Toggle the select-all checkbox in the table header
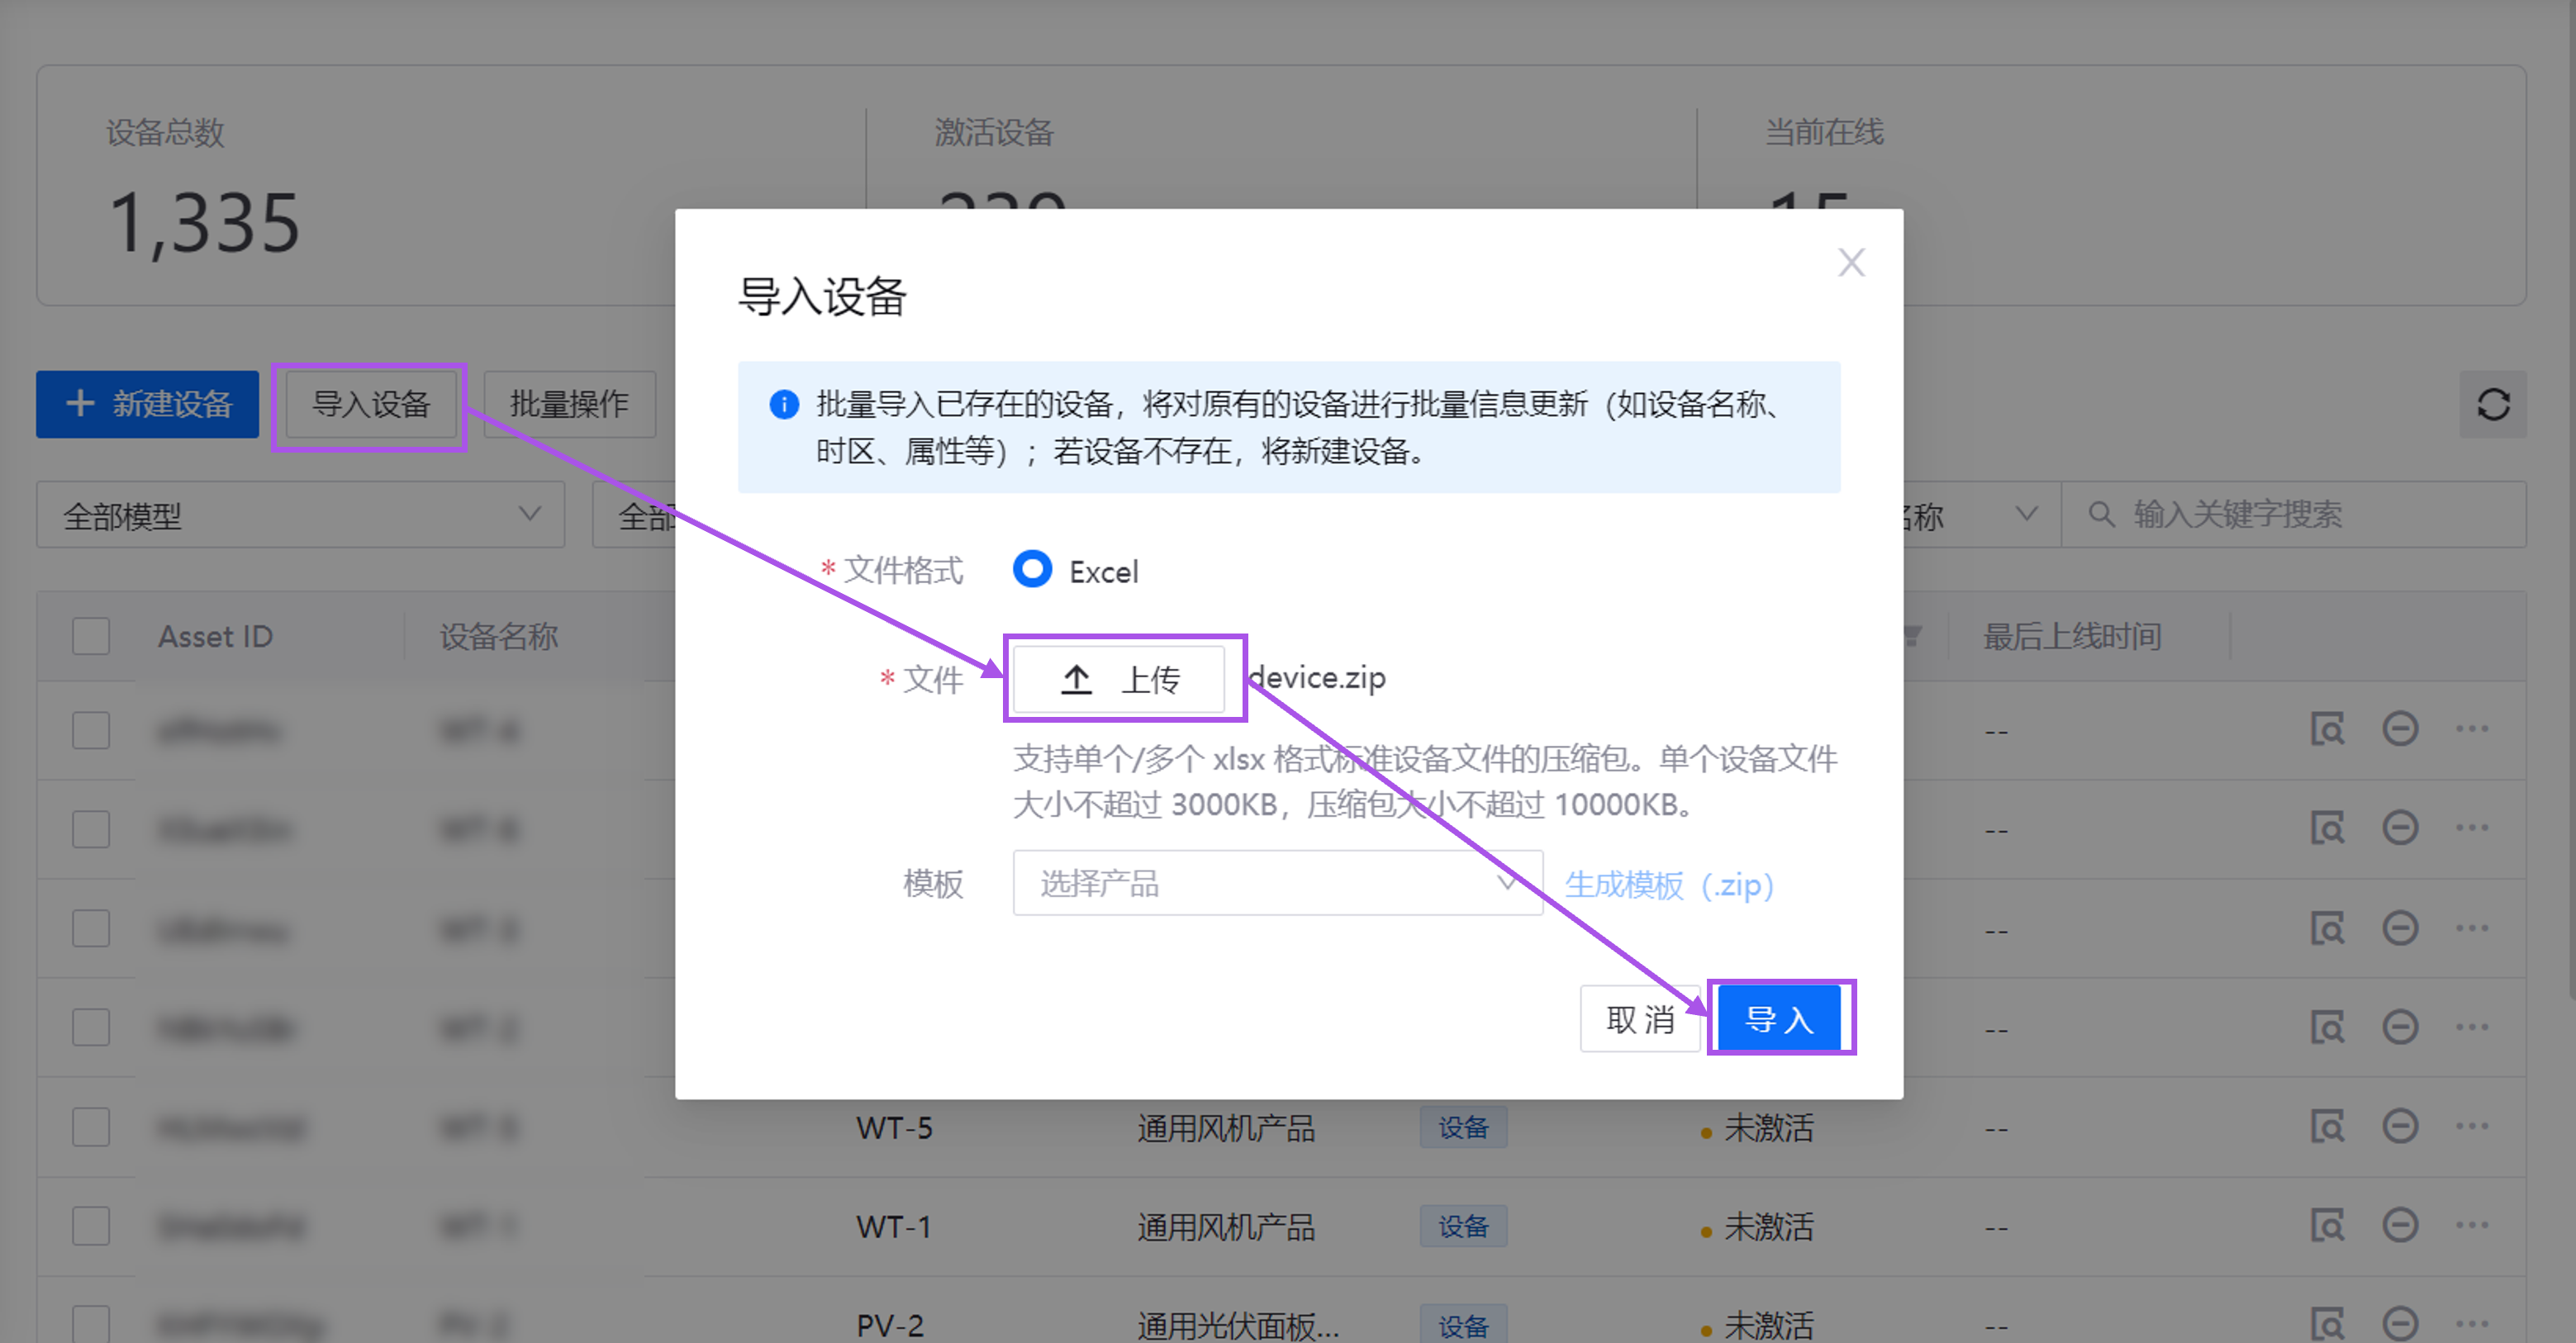This screenshot has height=1343, width=2576. (x=91, y=636)
